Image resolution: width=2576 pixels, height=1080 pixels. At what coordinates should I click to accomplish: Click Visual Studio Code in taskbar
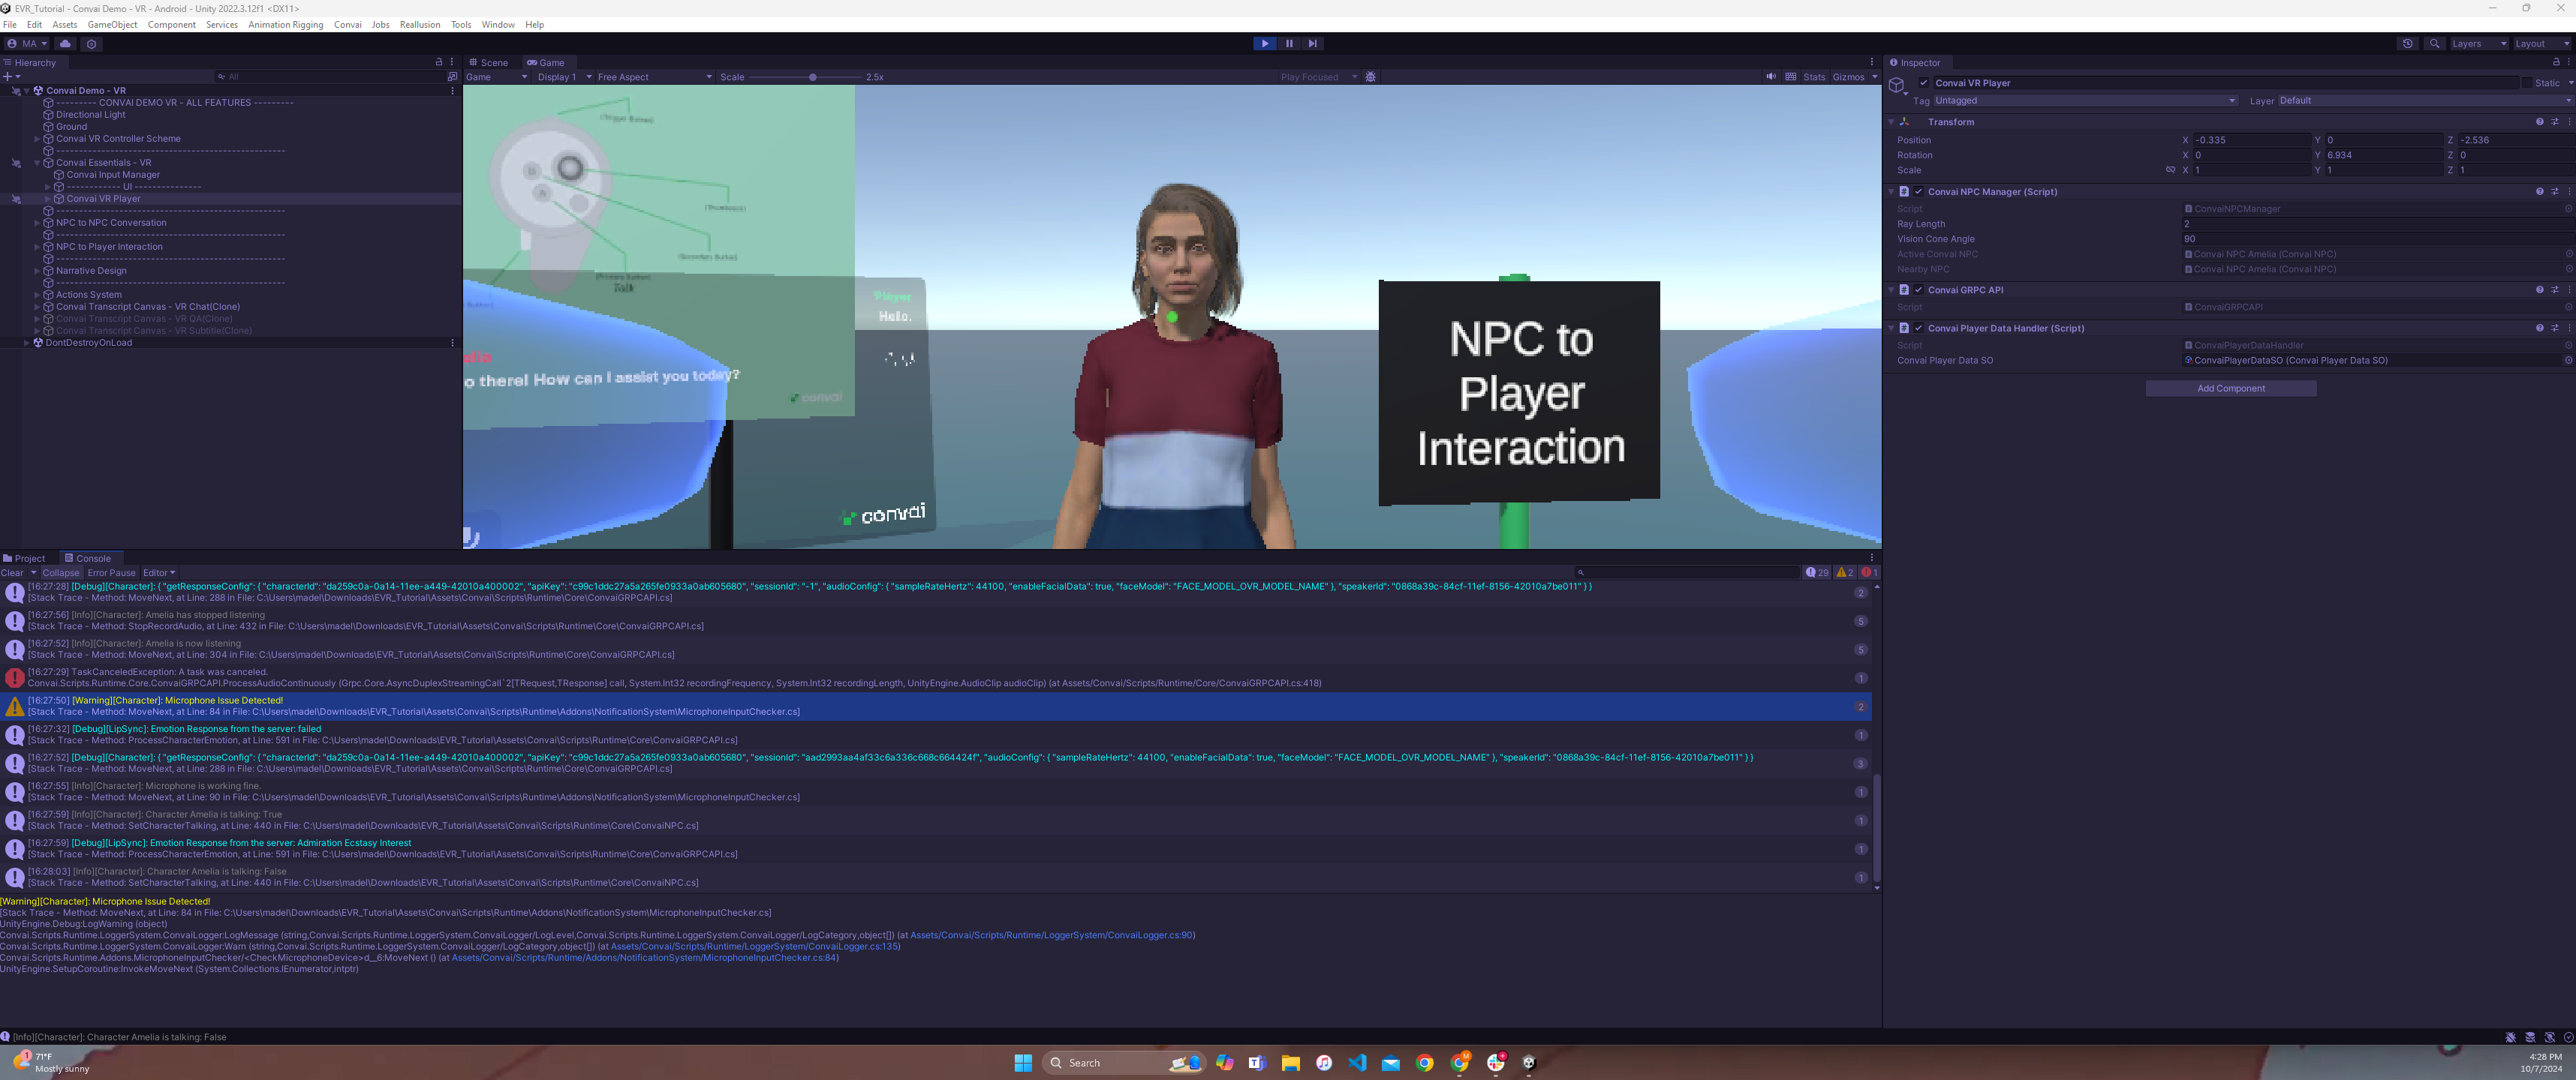click(x=1357, y=1062)
